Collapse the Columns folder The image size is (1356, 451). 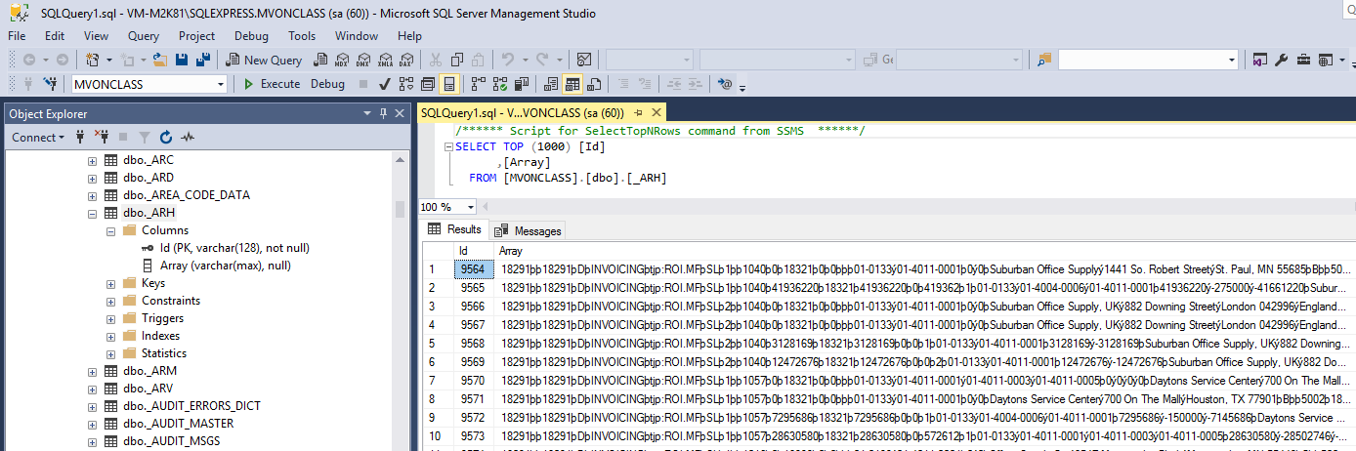pos(109,230)
